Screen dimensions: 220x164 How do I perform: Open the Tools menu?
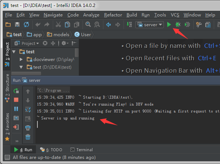(x=160, y=15)
